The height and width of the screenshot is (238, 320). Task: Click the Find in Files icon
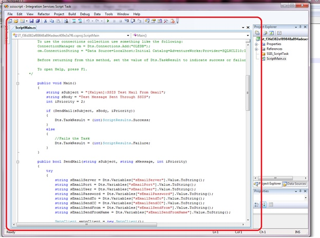tap(66, 21)
